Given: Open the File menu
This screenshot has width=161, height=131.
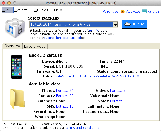Looking at the screenshot, I should coord(7,10).
